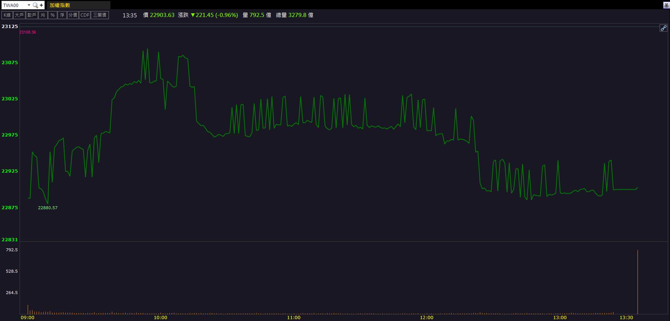Click the 基 icon at top right
This screenshot has height=321, width=670.
666,5
